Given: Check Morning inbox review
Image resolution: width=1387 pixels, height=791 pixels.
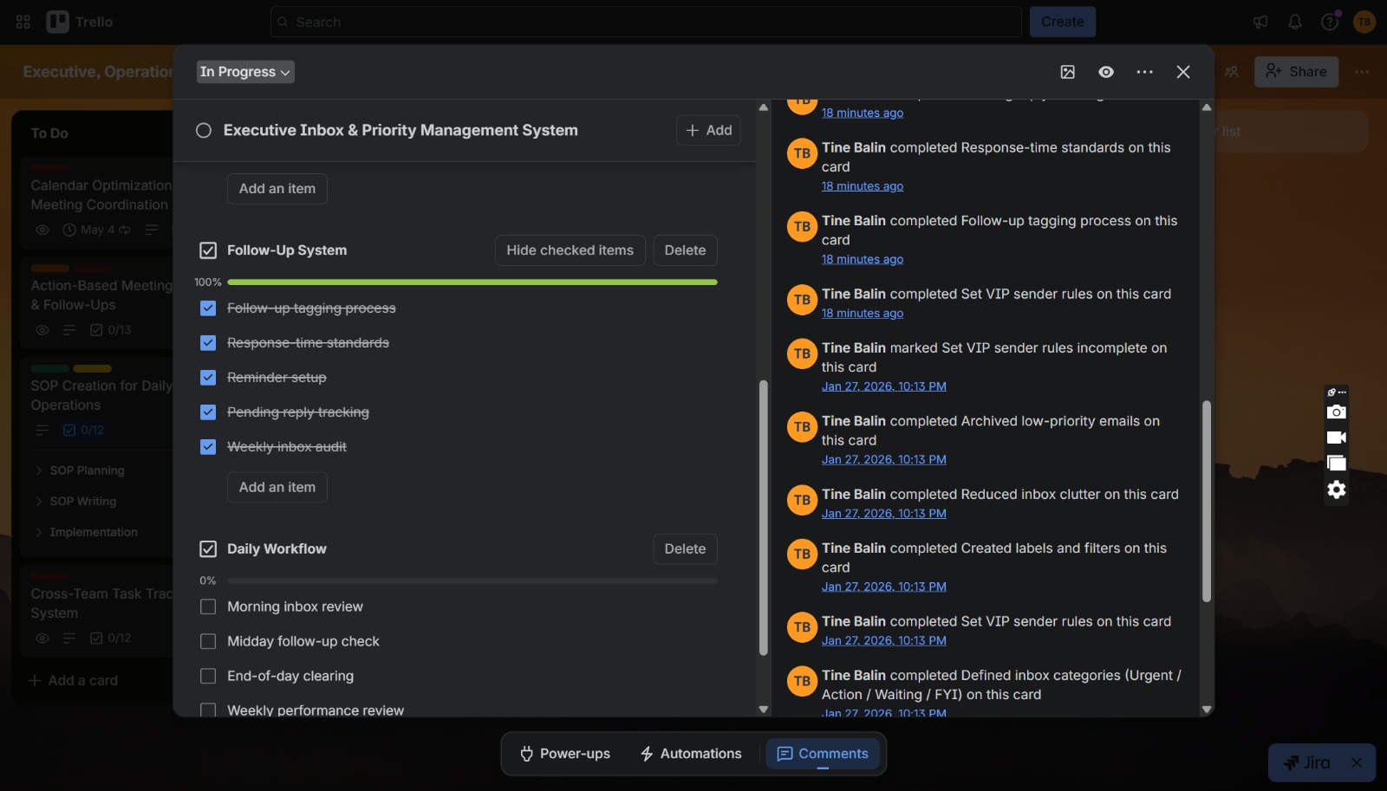Looking at the screenshot, I should click(208, 606).
